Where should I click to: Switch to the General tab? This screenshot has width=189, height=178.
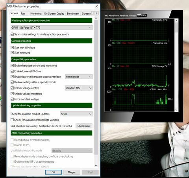click(x=14, y=13)
